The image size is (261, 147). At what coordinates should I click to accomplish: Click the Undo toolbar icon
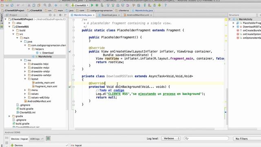coord(18,5)
